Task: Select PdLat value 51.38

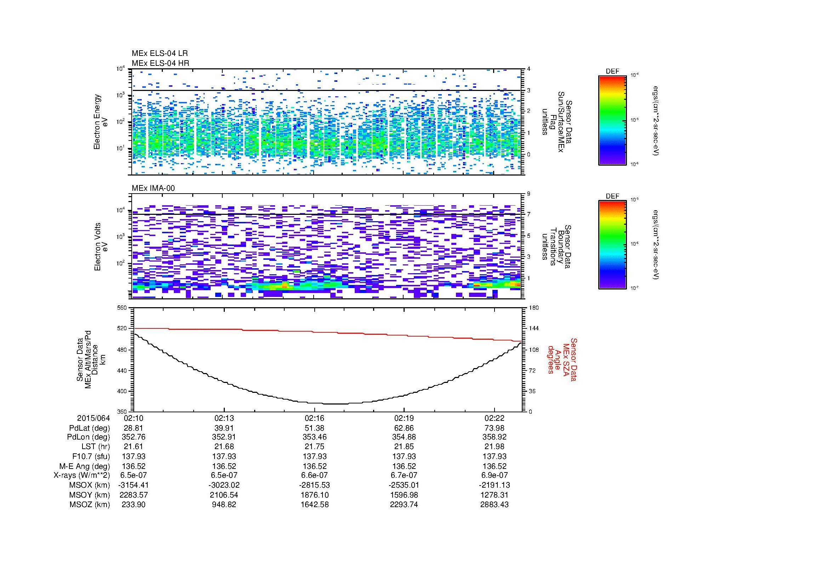Action: point(315,428)
